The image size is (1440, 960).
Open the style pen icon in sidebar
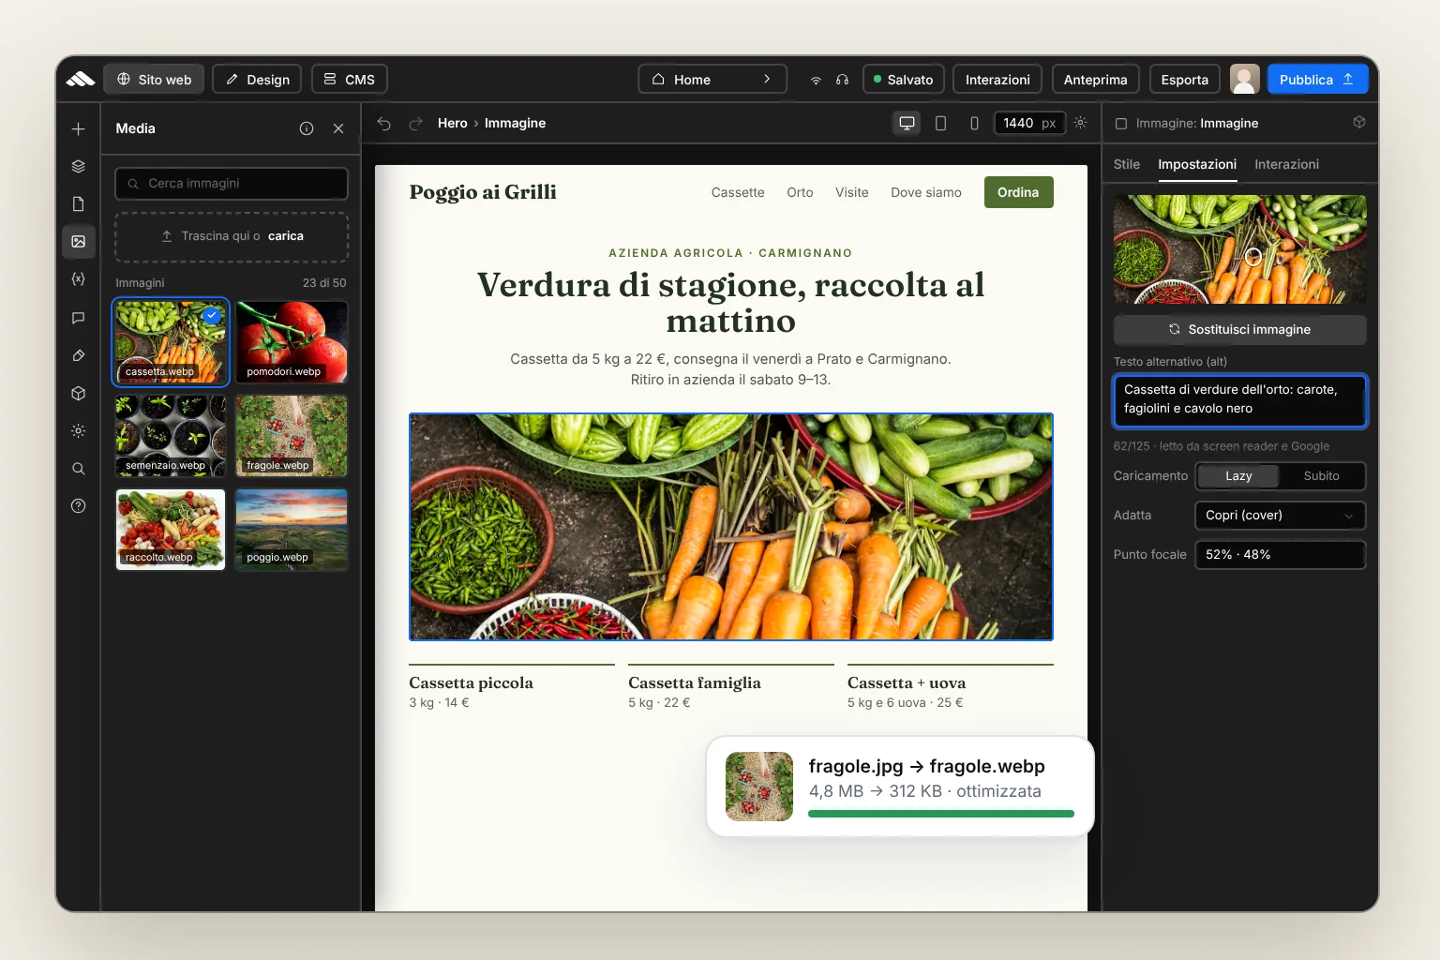pos(79,355)
